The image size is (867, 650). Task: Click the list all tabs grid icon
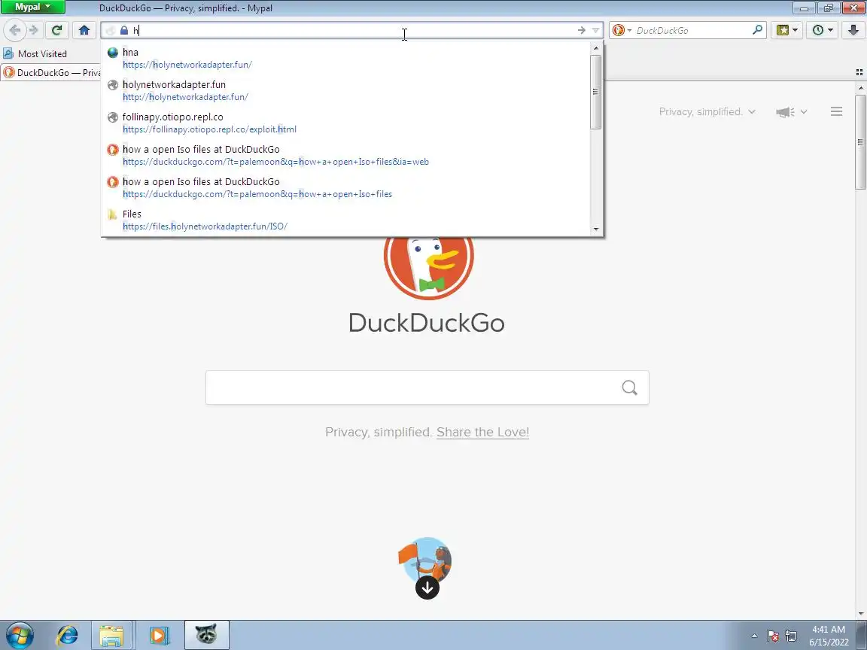tap(859, 72)
